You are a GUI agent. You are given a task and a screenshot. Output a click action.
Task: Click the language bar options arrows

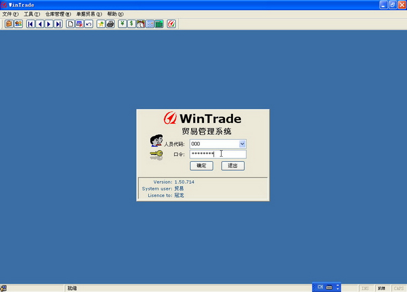(337, 287)
